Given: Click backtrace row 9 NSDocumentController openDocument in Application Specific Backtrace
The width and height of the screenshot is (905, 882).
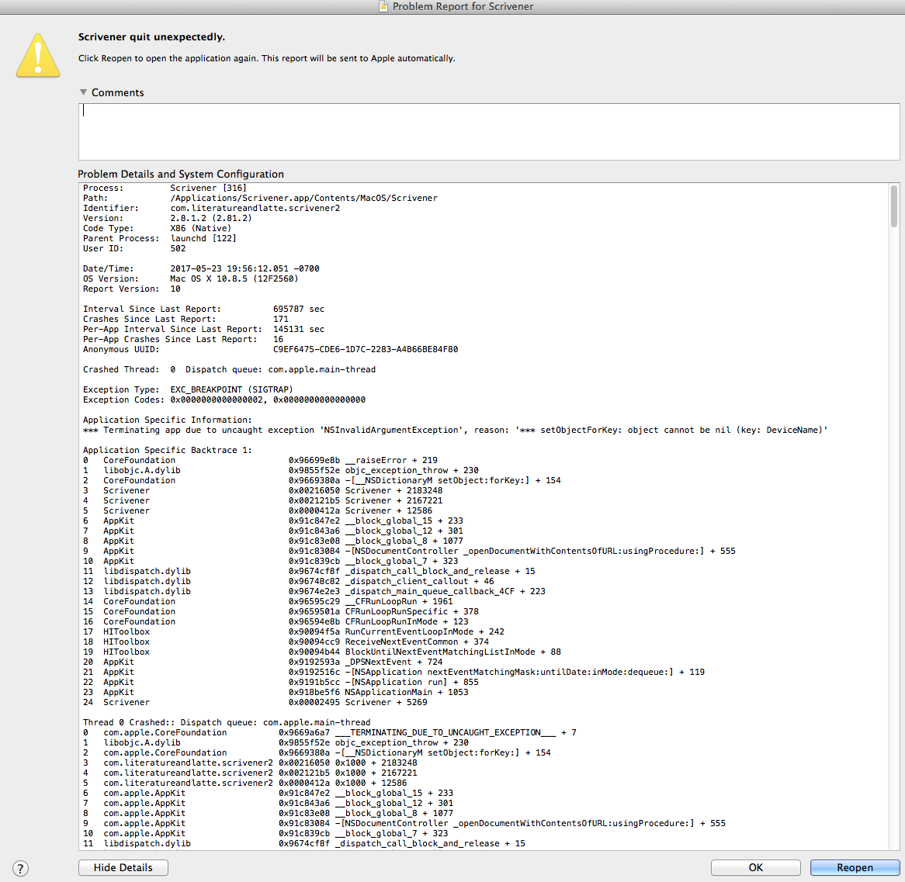Looking at the screenshot, I should click(x=409, y=552).
